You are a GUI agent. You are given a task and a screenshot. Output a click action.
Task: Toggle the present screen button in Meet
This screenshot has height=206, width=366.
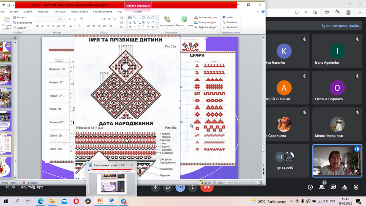[180, 187]
